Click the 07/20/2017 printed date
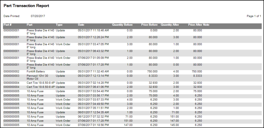The height and width of the screenshot is (128, 264). pos(38,16)
